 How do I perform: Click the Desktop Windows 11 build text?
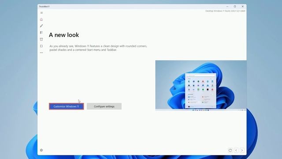pos(225,11)
